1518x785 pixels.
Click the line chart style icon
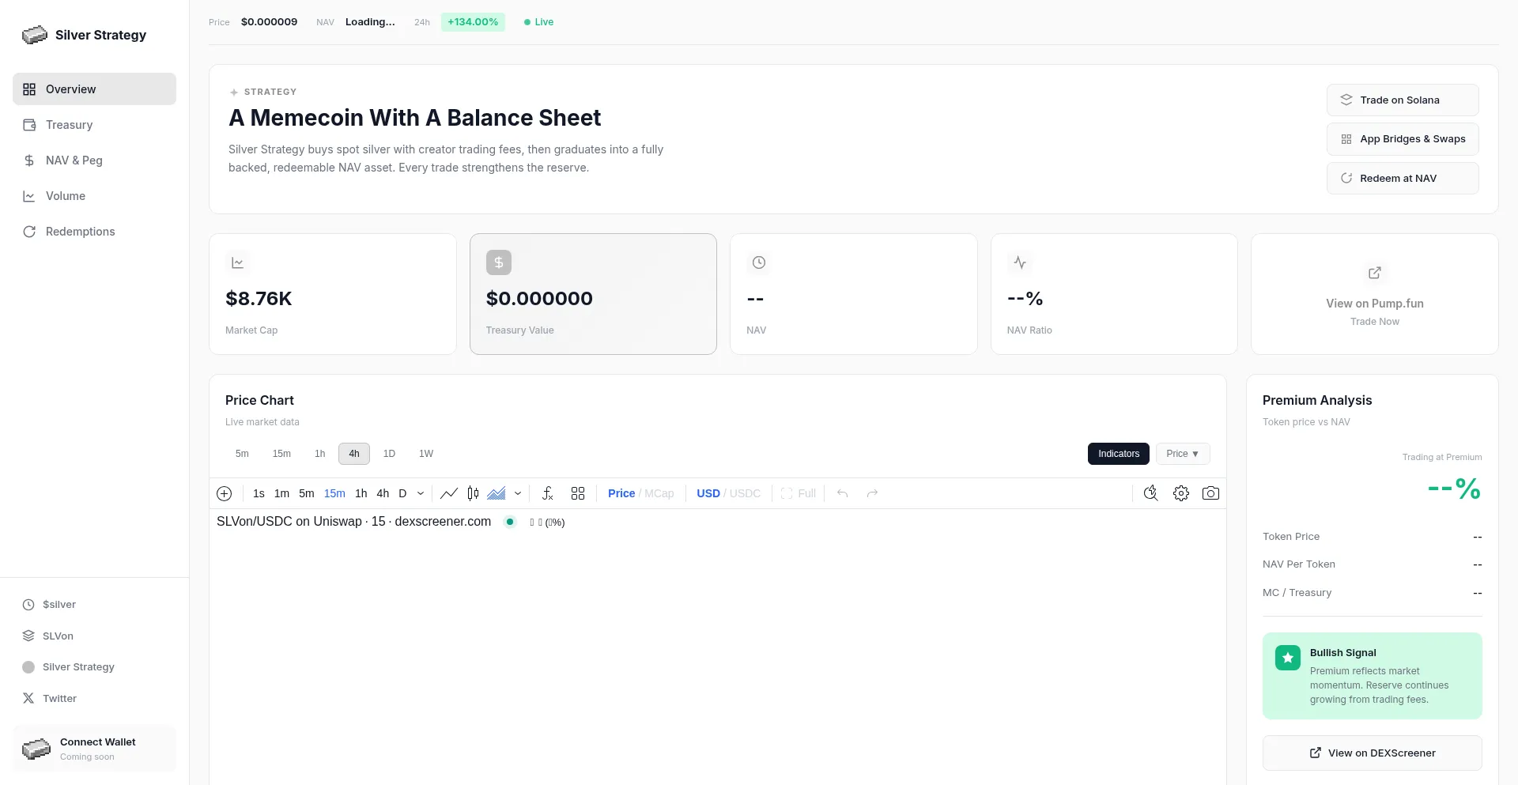pyautogui.click(x=449, y=493)
